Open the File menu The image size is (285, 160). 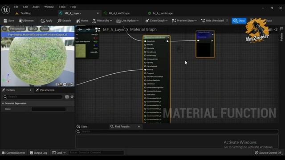tap(16, 7)
